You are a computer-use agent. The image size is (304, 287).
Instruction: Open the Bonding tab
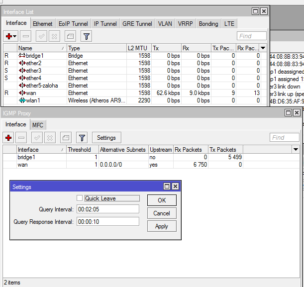point(208,24)
